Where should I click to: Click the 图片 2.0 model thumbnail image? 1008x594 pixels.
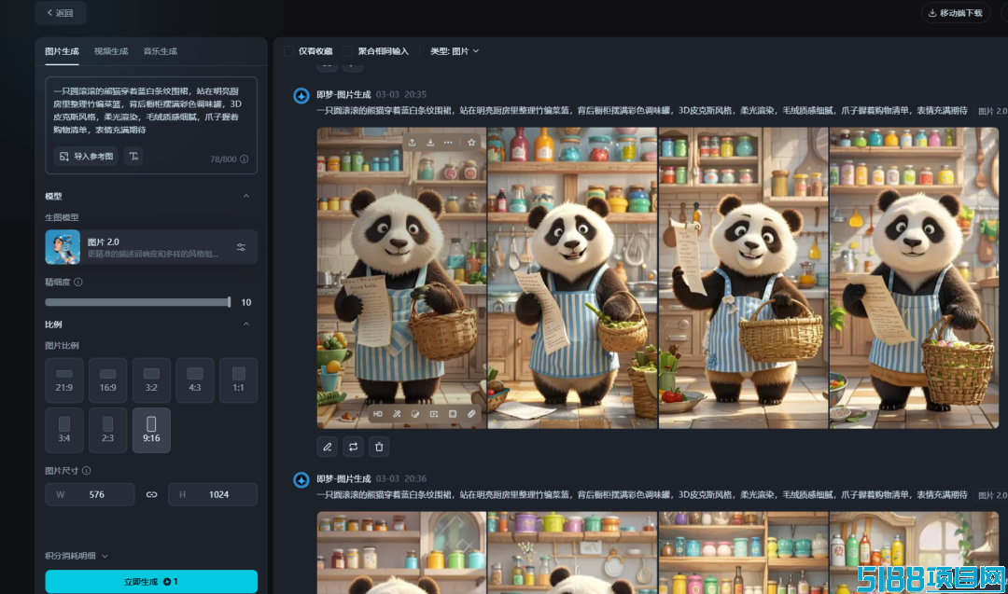63,247
